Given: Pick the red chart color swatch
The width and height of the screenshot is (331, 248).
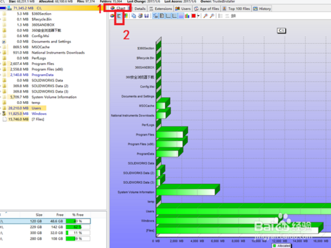Looking at the screenshot, I should [193, 16].
